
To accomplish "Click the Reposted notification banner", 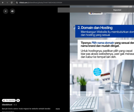I will click(96, 10).
